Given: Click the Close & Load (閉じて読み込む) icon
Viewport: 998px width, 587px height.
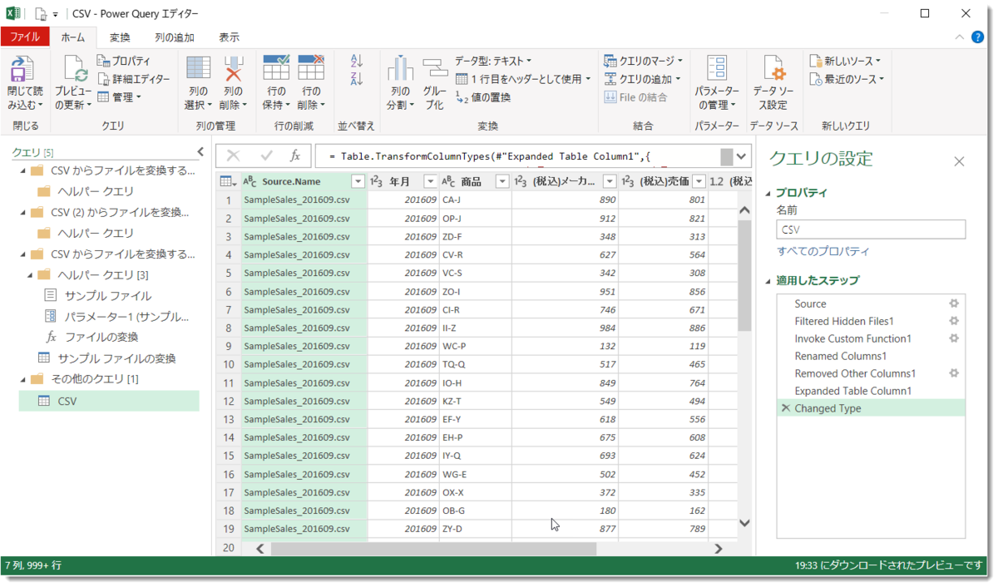Looking at the screenshot, I should 22,69.
